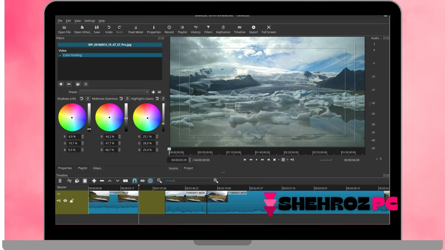Click the current timecode field 00:00:03:29
The width and height of the screenshot is (445, 250).
[x=179, y=160]
